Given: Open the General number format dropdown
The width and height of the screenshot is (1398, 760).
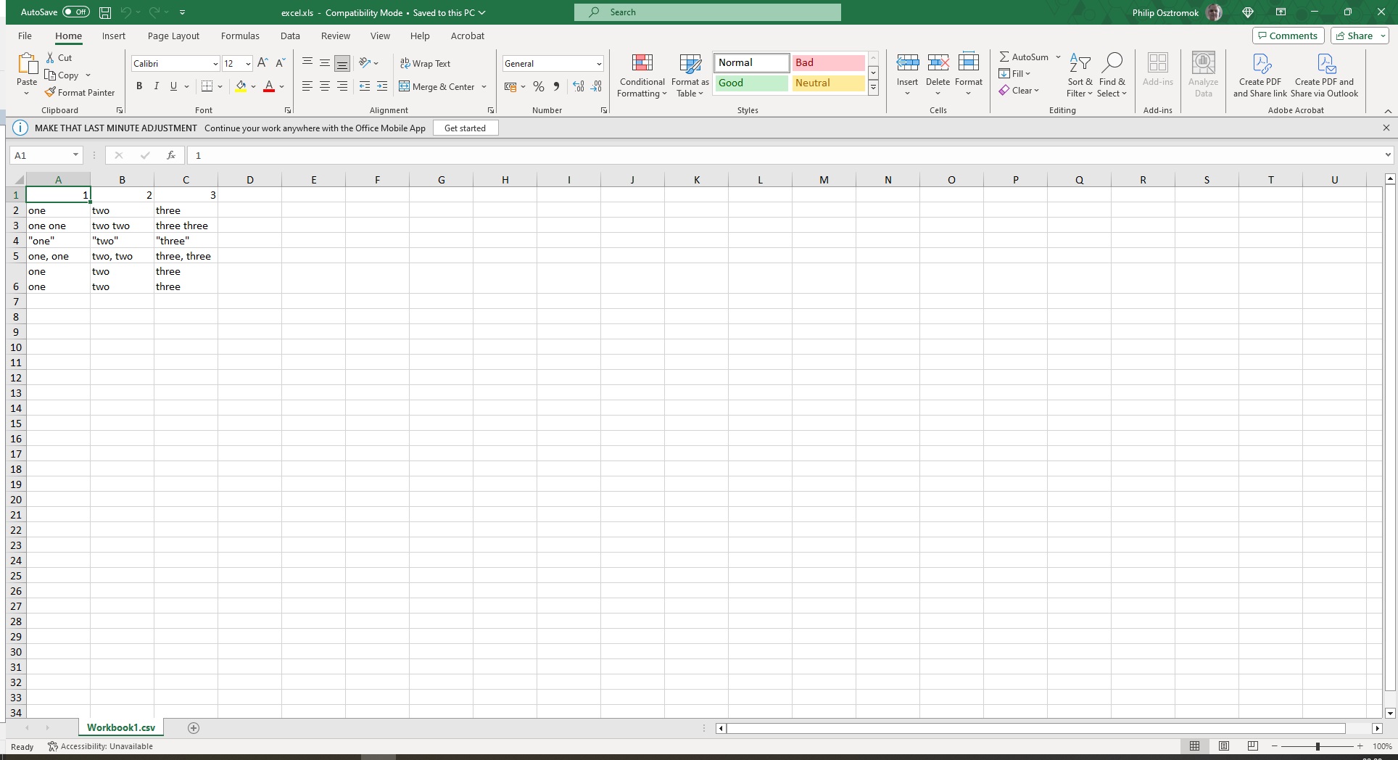Looking at the screenshot, I should [599, 64].
